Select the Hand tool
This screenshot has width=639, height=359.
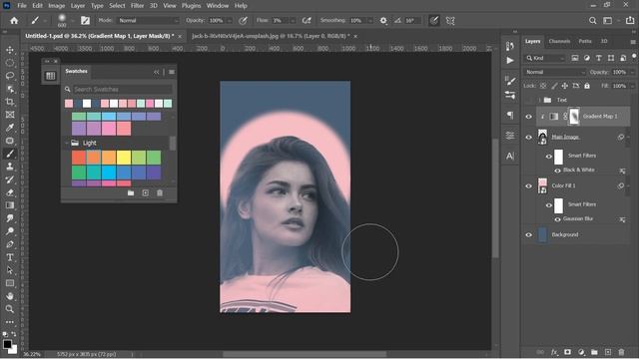click(10, 296)
